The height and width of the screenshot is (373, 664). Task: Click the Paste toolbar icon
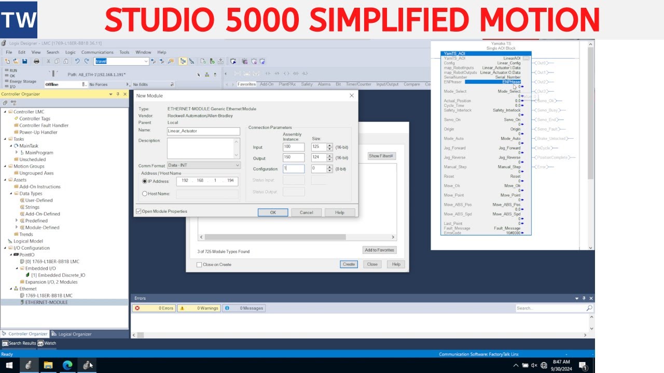[65, 61]
